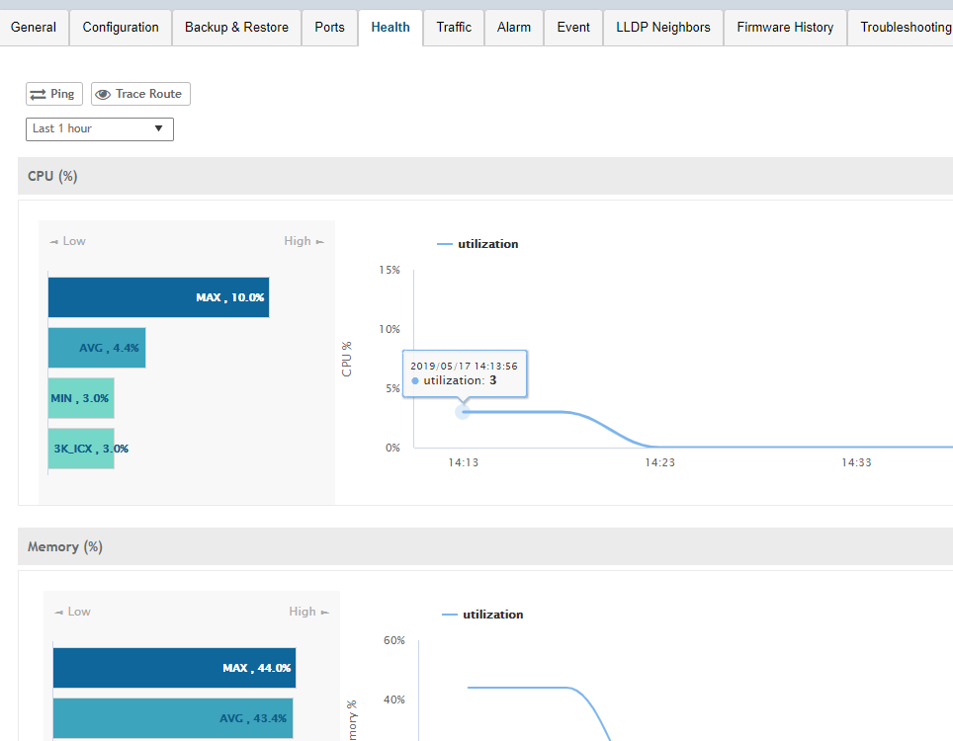This screenshot has width=953, height=741.
Task: Click the Trace Route eye icon
Action: (x=103, y=94)
